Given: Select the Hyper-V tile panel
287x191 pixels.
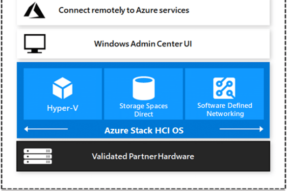Looking at the screenshot, I should (x=63, y=94).
